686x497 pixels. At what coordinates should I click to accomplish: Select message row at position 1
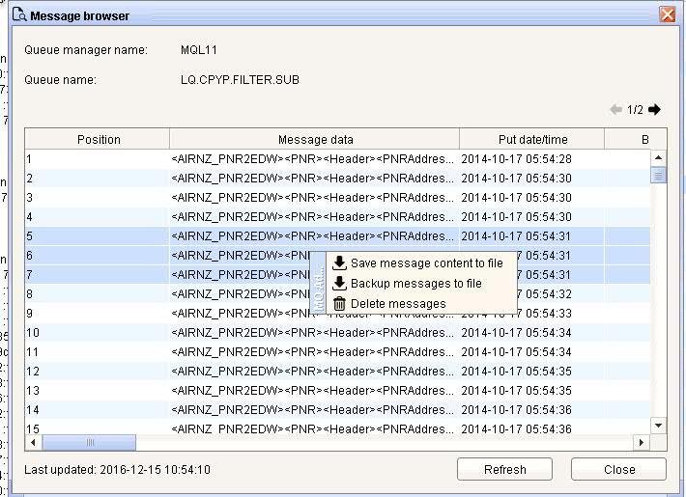pyautogui.click(x=337, y=158)
